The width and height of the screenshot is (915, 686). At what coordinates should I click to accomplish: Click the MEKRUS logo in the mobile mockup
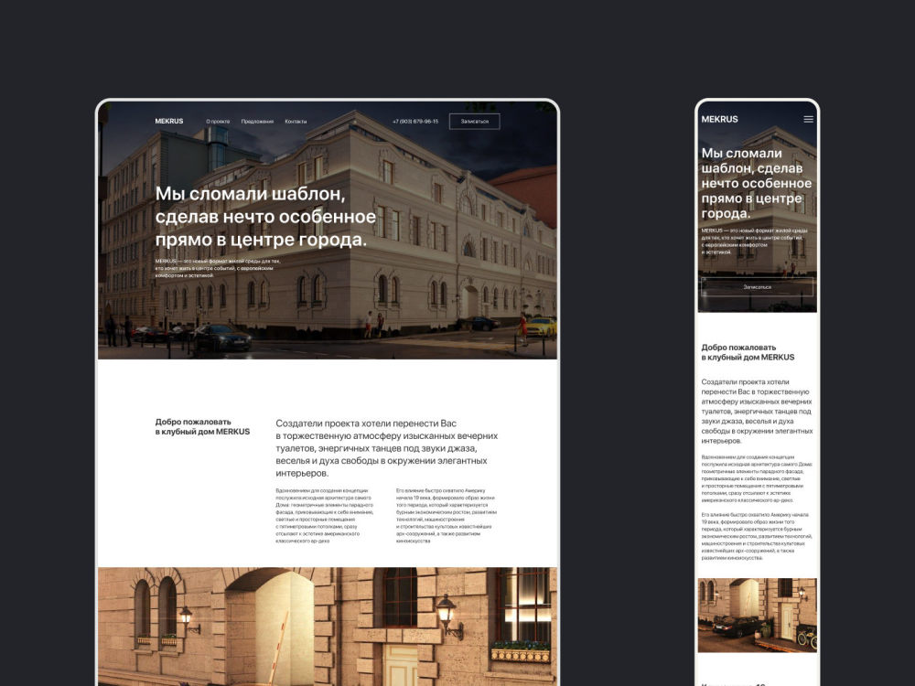719,119
